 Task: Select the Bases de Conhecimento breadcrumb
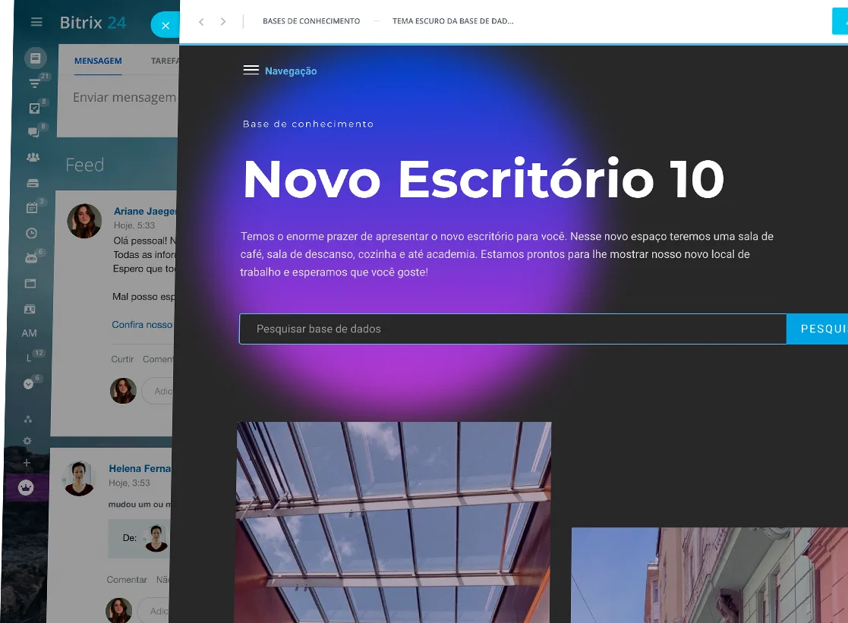point(311,21)
